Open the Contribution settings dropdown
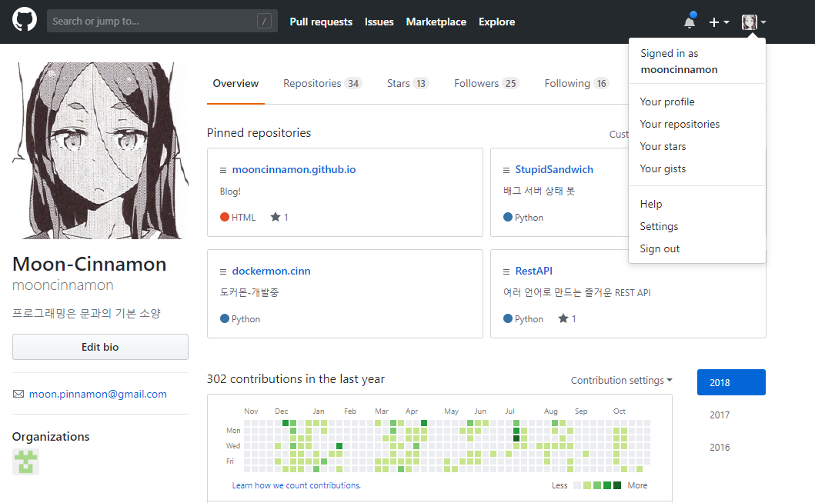 click(x=621, y=380)
